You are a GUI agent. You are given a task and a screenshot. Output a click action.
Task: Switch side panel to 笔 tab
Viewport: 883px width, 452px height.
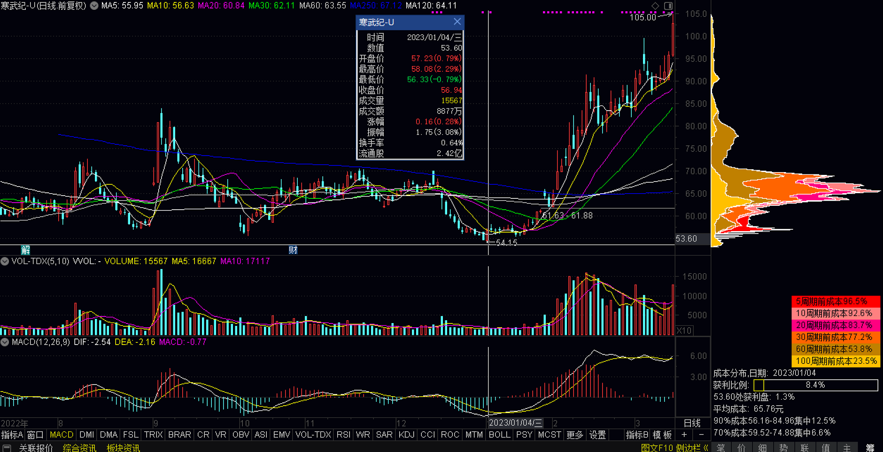721,448
